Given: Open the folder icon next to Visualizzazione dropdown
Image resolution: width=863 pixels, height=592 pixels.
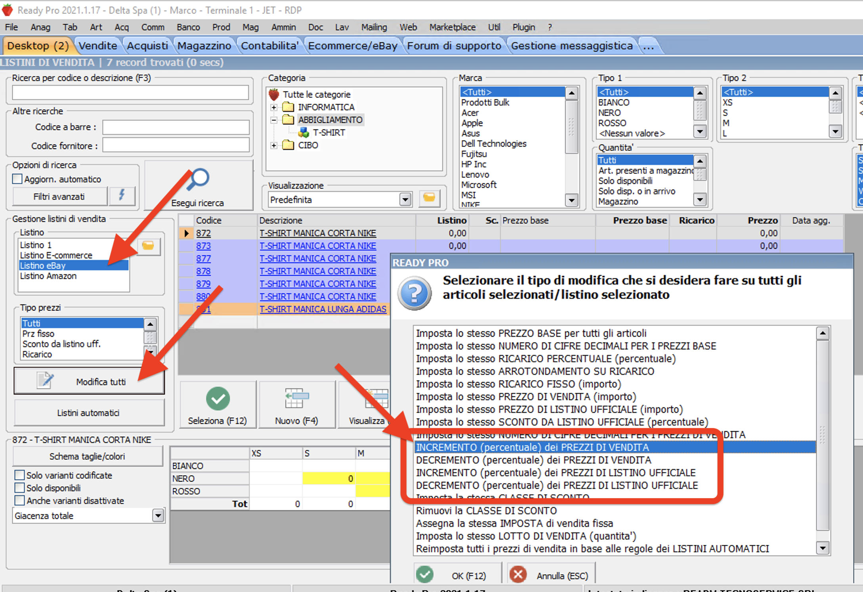Looking at the screenshot, I should pyautogui.click(x=429, y=198).
